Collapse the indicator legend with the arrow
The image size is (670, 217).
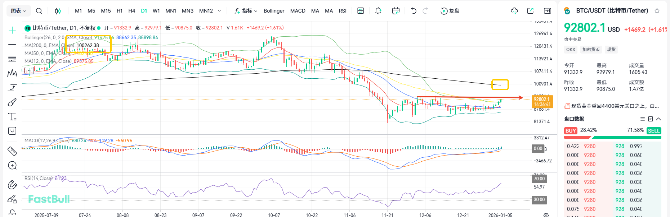29,70
